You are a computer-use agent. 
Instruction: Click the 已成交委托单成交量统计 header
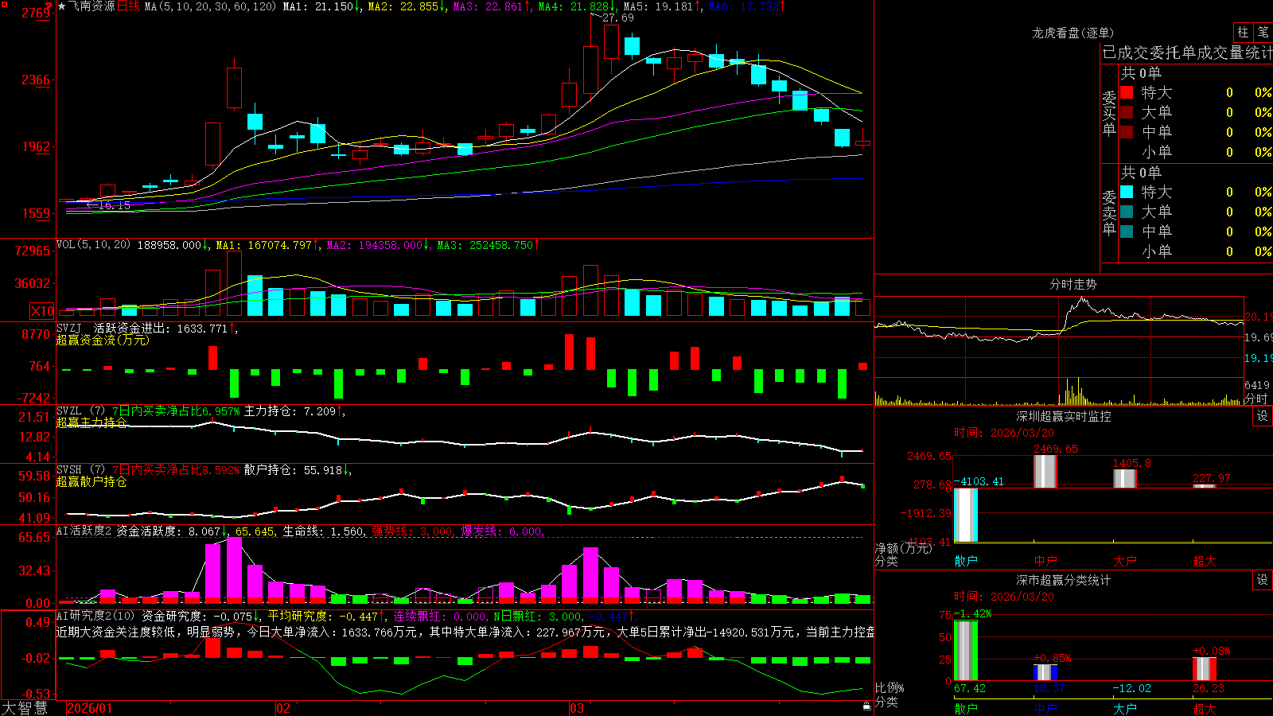(x=1187, y=53)
